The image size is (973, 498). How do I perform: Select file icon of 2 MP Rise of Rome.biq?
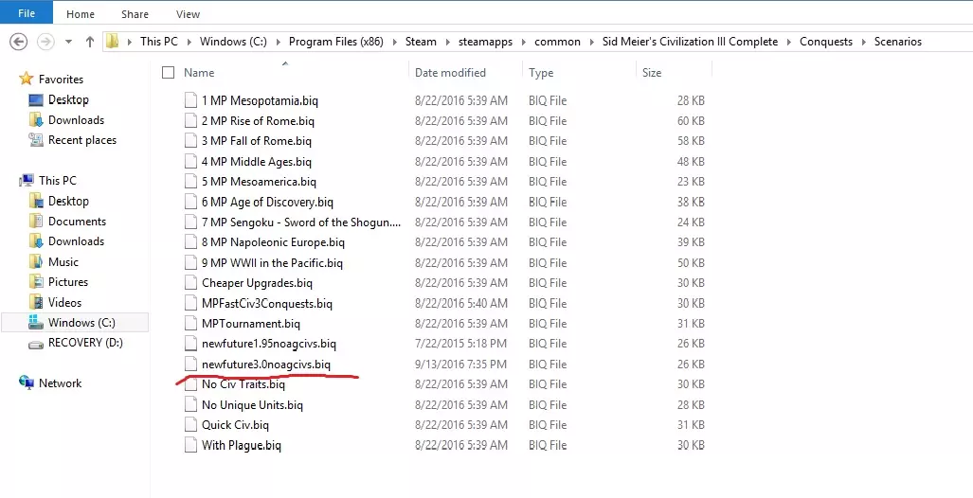(x=190, y=121)
